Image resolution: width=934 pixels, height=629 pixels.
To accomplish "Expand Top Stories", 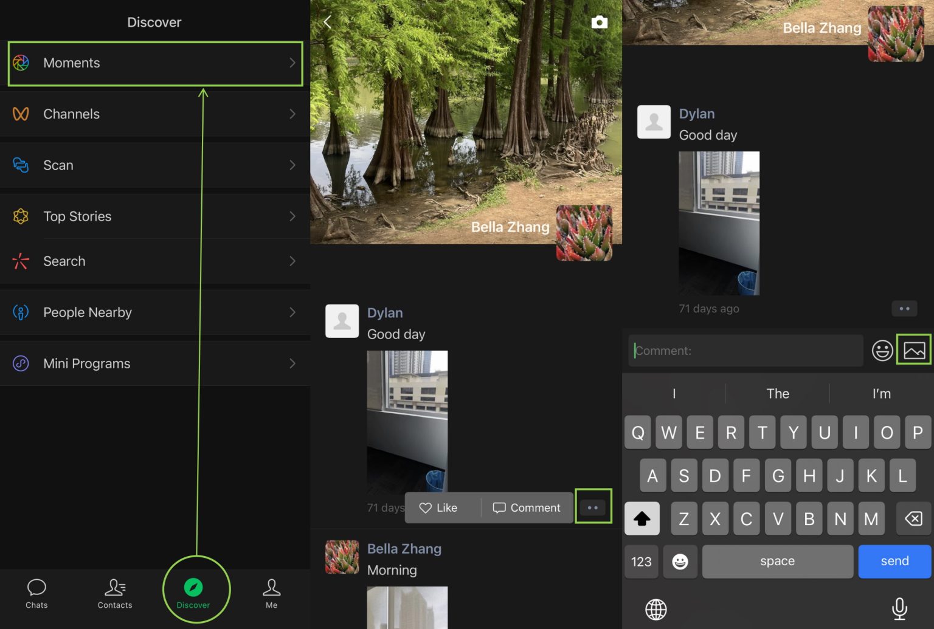I will [292, 216].
